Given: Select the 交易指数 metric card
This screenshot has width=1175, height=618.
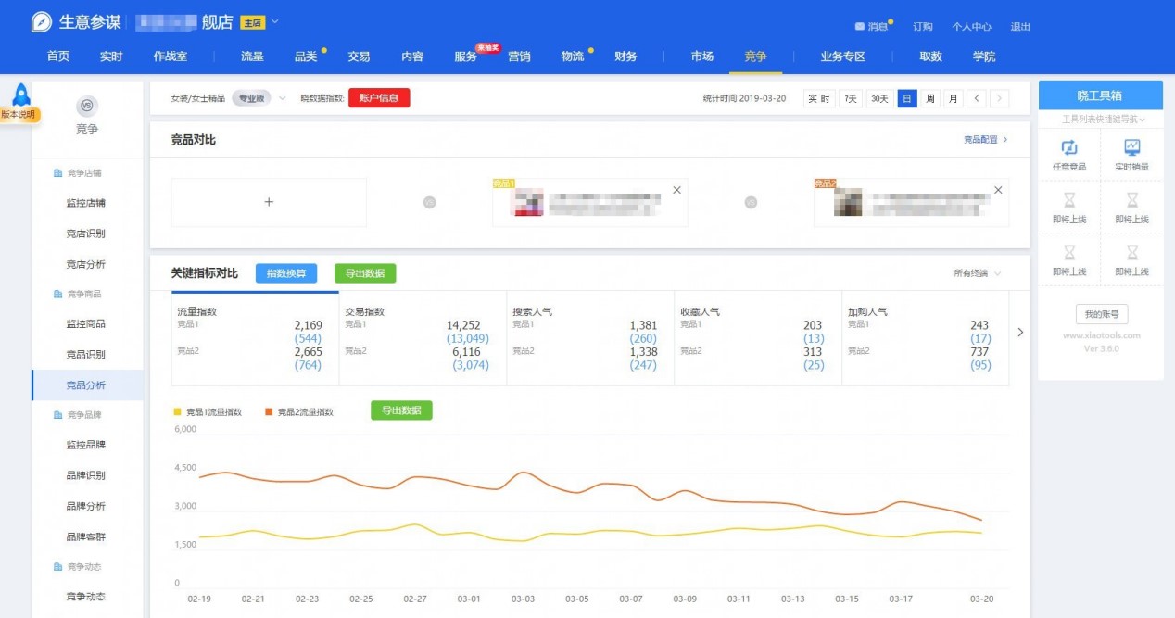Looking at the screenshot, I should click(423, 338).
